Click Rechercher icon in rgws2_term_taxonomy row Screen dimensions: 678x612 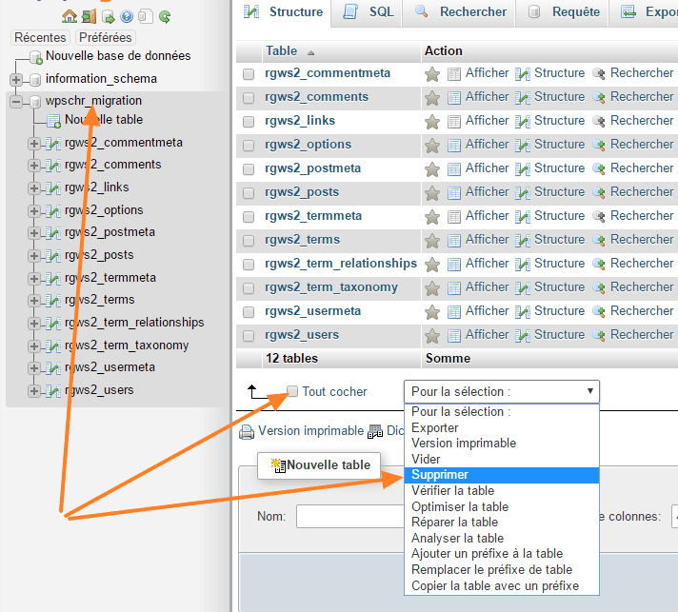pyautogui.click(x=598, y=288)
